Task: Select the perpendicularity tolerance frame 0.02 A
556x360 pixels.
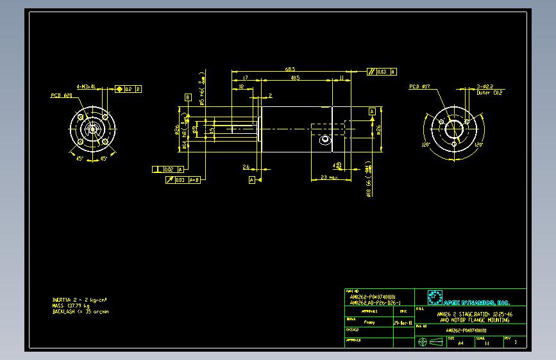Action: click(x=168, y=169)
